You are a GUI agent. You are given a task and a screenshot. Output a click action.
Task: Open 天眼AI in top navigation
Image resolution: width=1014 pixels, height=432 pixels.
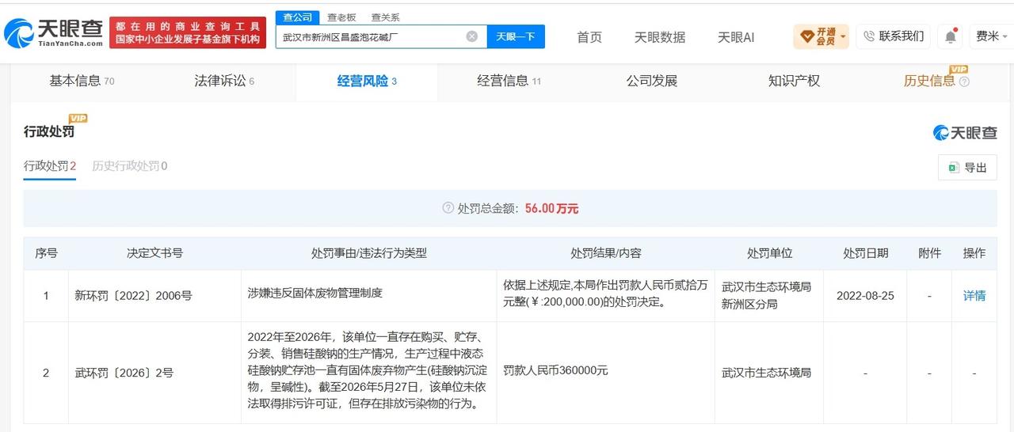tap(736, 37)
